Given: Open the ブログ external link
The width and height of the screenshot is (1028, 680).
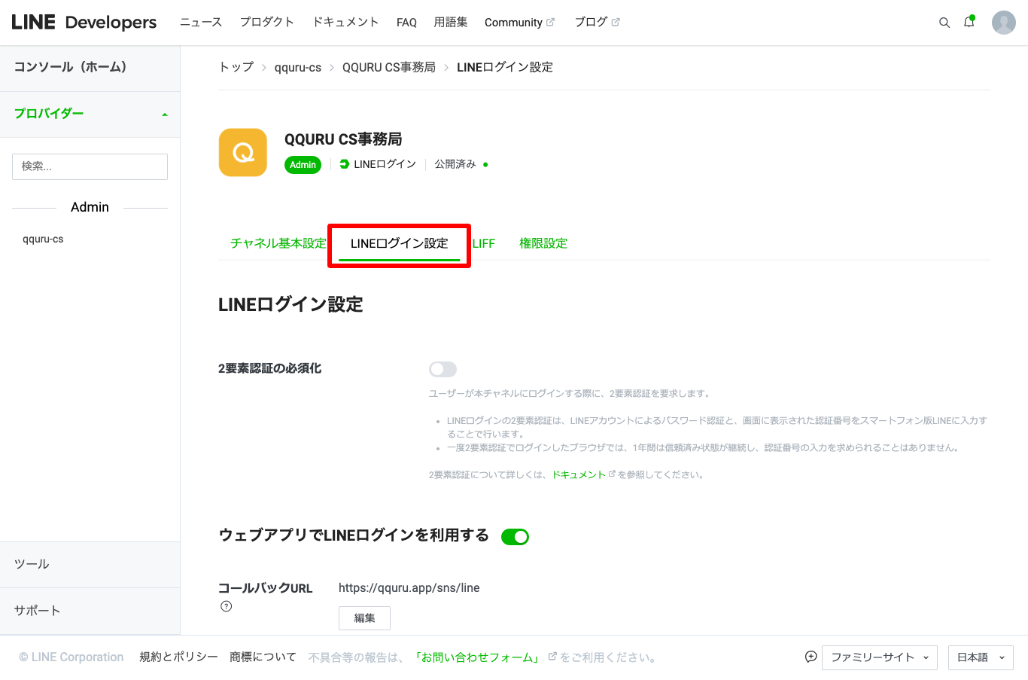Looking at the screenshot, I should pyautogui.click(x=596, y=23).
